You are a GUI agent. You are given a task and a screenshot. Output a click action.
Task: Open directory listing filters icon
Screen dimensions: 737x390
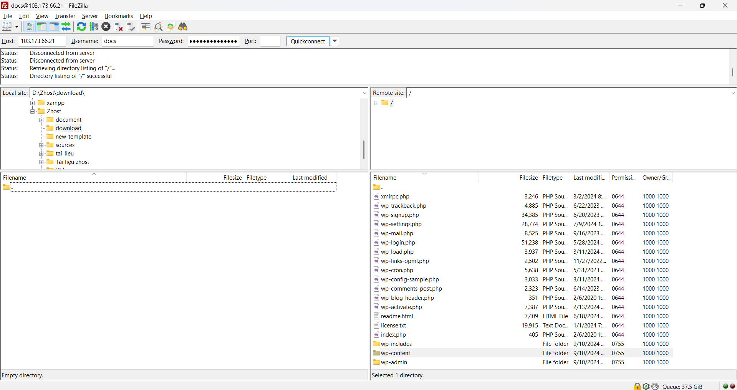point(146,26)
